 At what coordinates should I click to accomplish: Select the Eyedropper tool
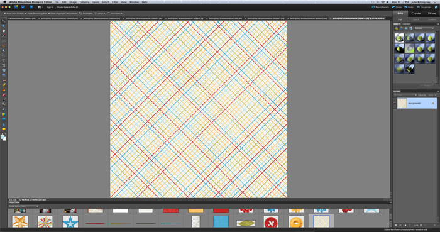[x=4, y=36]
